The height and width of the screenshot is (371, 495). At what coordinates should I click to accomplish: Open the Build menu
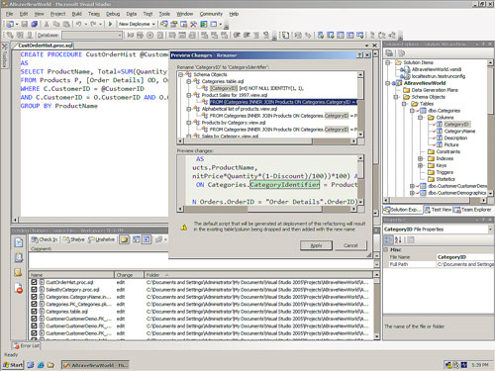(x=77, y=14)
